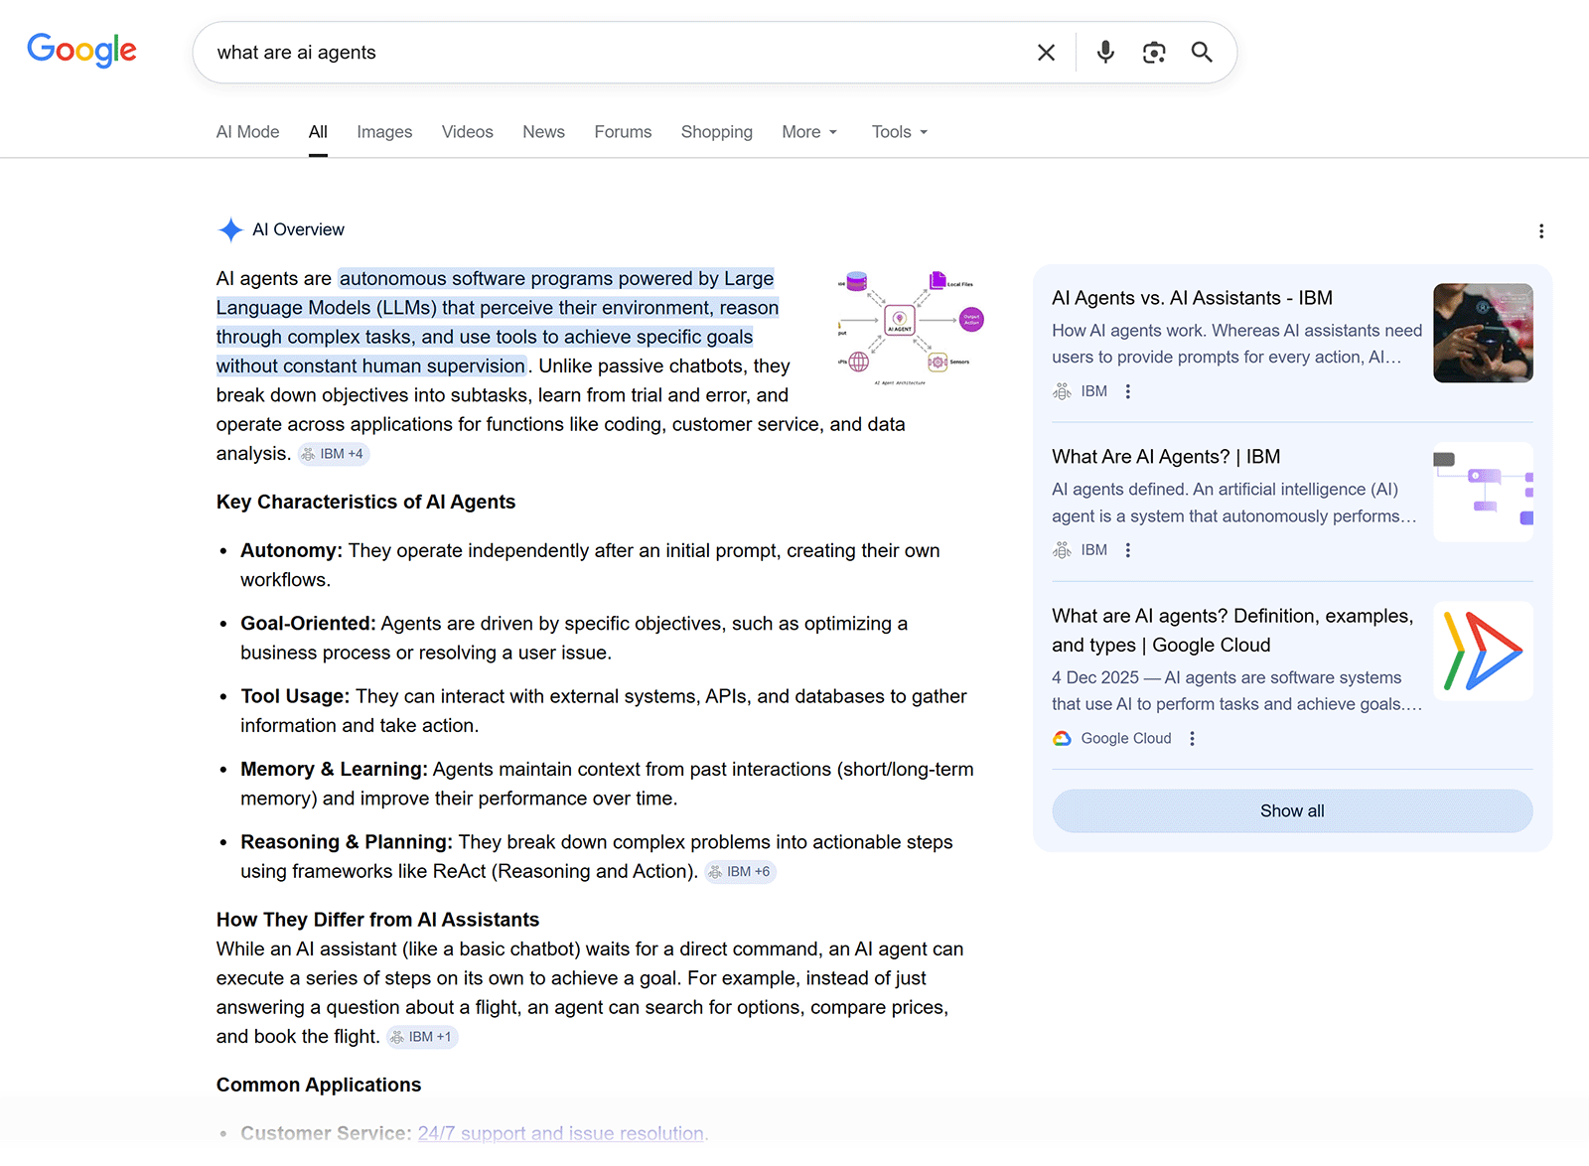Screen dimensions: 1589x1166
Task: Open options on the 'AI Agents vs. AI Assistants' card
Action: tap(1127, 390)
